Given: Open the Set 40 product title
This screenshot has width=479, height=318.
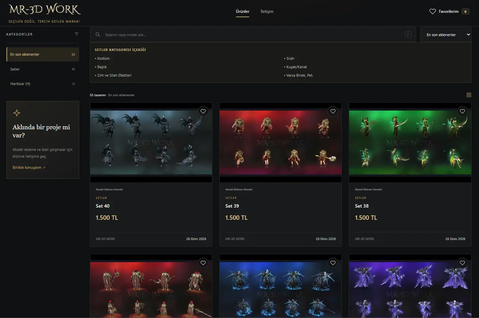Looking at the screenshot, I should 102,206.
